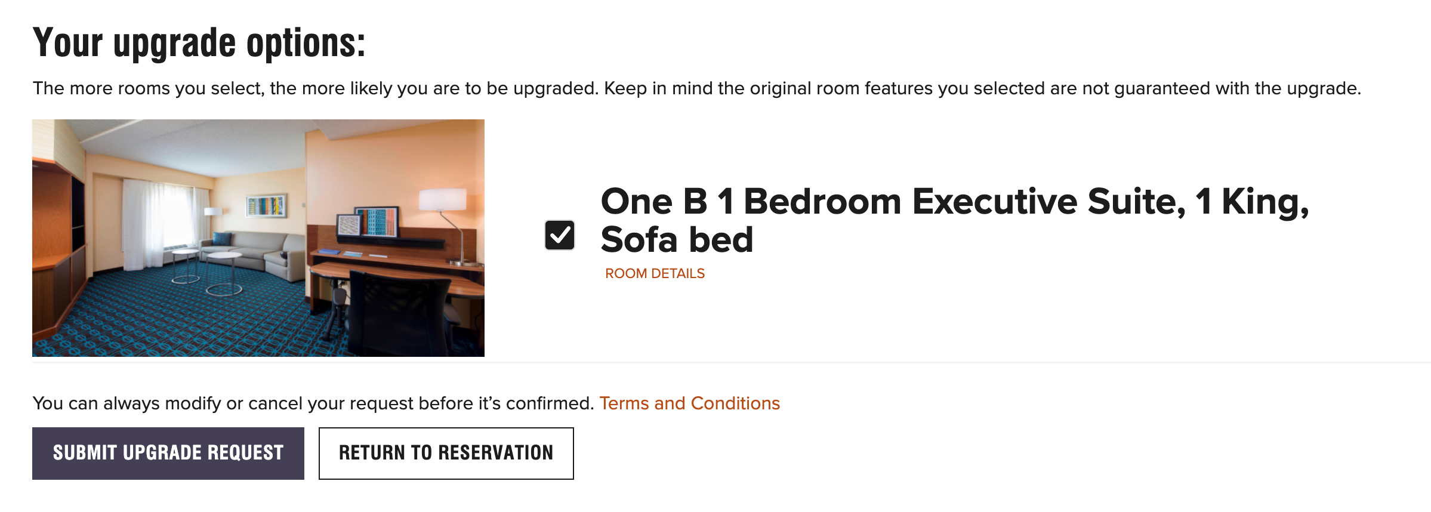Click the 'Your upgrade options:' heading
Image resolution: width=1431 pixels, height=512 pixels.
199,43
